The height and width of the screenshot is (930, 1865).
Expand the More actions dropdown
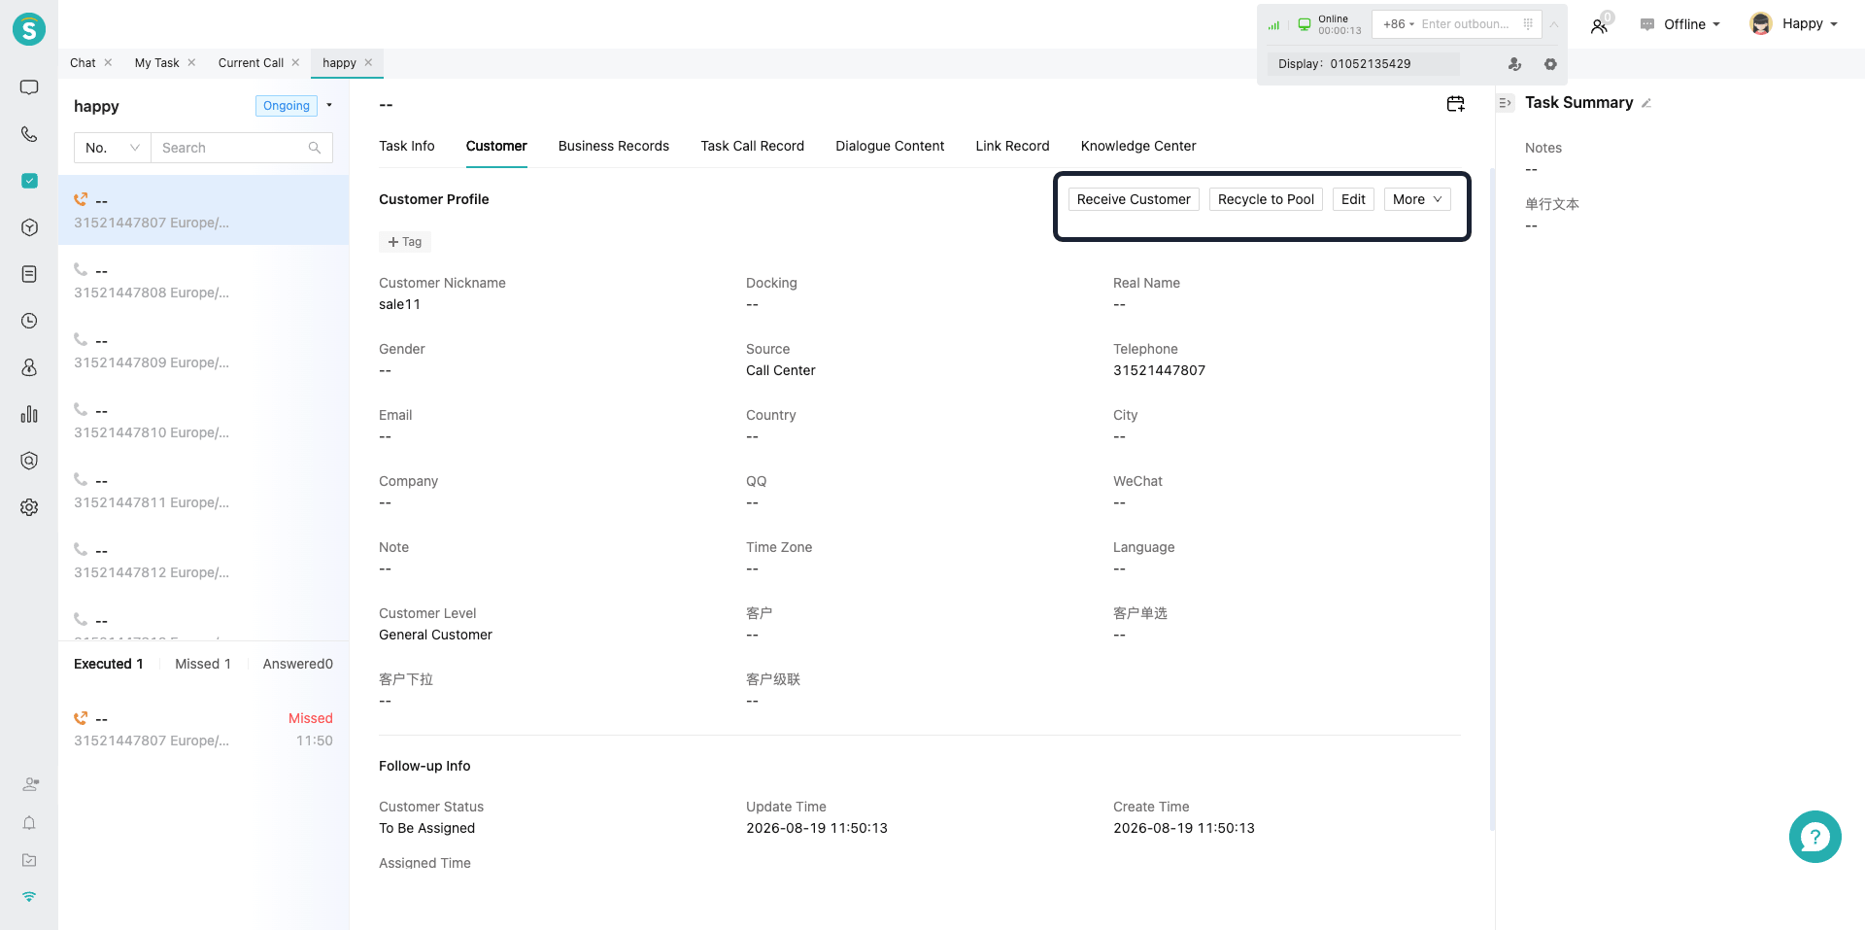[x=1417, y=199]
